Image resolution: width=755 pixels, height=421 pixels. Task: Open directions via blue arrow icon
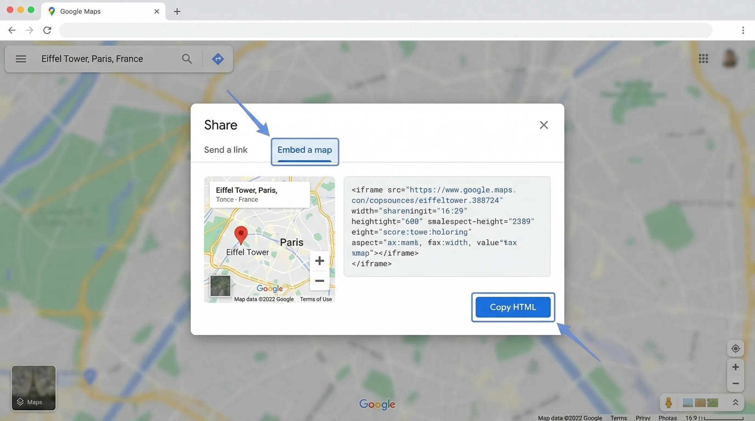point(218,59)
